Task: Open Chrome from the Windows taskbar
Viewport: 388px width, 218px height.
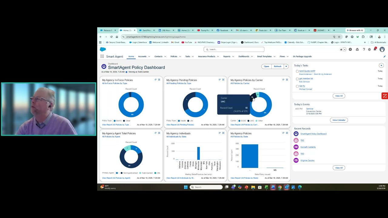Action: click(280, 187)
